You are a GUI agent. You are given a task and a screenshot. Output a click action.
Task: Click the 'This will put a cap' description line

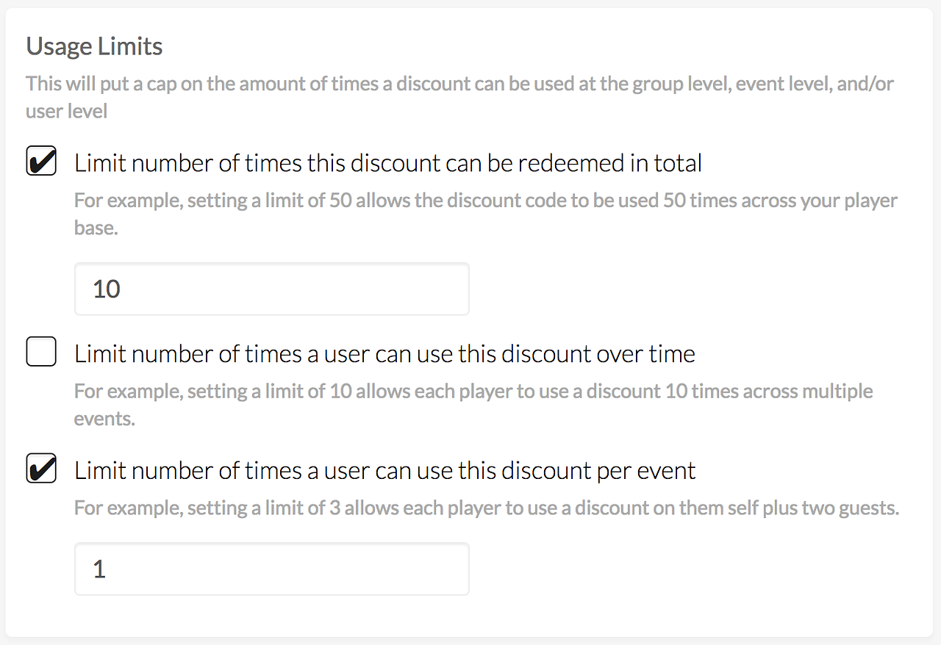[221, 83]
